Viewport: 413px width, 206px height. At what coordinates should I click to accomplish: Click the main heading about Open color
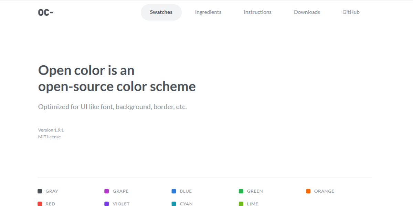(117, 78)
